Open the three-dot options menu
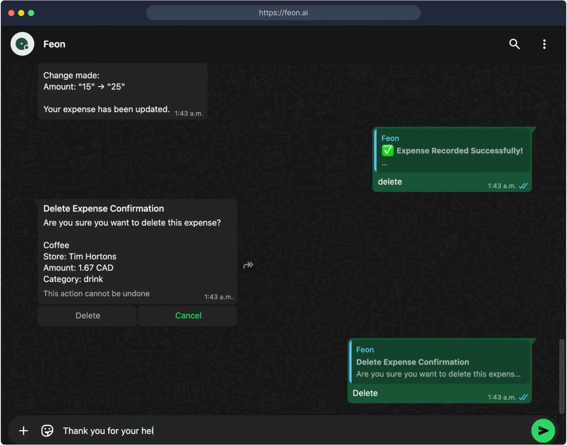Viewport: 567px width, 445px height. [x=544, y=44]
